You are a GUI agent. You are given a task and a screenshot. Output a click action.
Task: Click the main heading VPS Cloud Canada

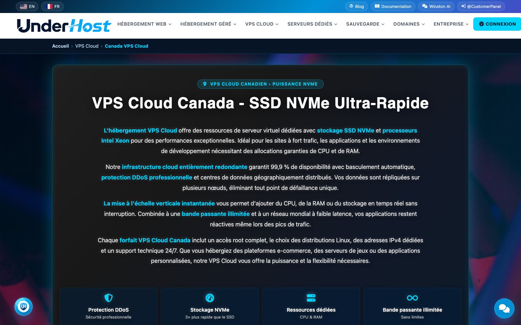[260, 103]
